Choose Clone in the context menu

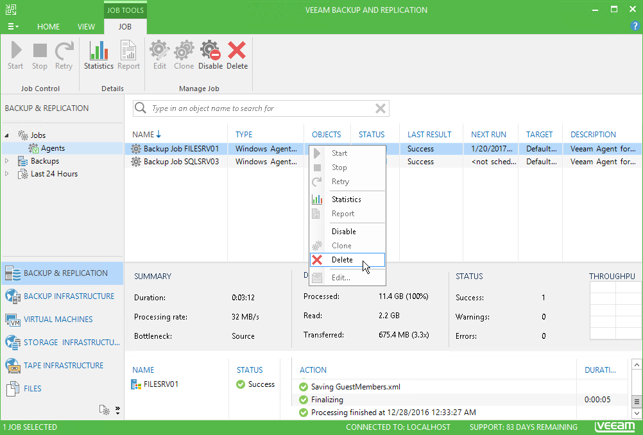coord(347,246)
